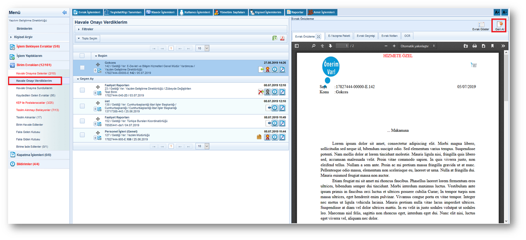Export the list to PDF
Viewport: 526px width, 240px height.
pos(282,38)
